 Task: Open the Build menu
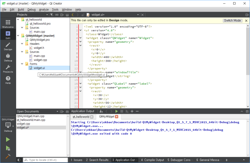click(21, 9)
